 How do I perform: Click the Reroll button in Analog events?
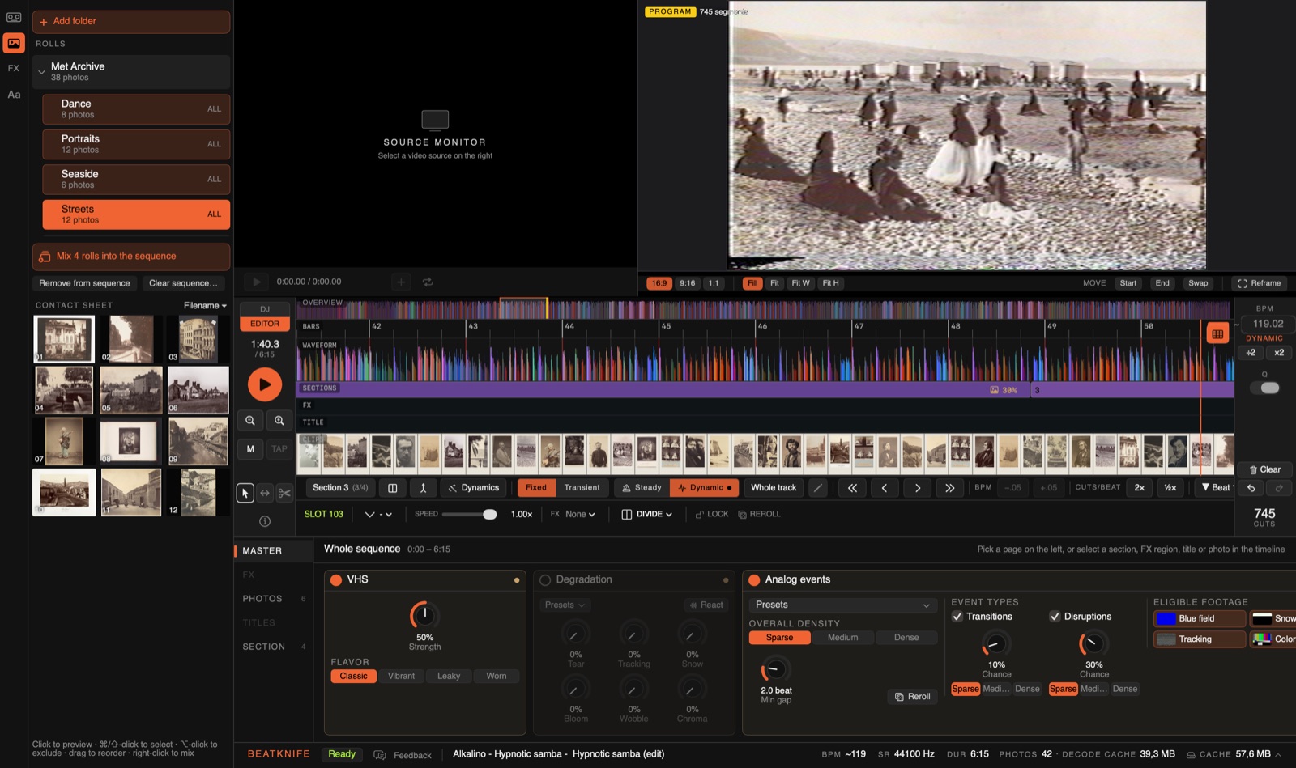(913, 697)
